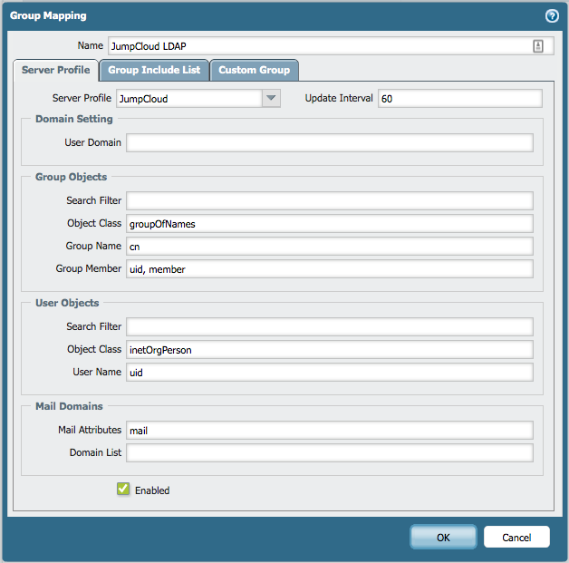
Task: Click the help question mark icon
Action: pos(551,15)
